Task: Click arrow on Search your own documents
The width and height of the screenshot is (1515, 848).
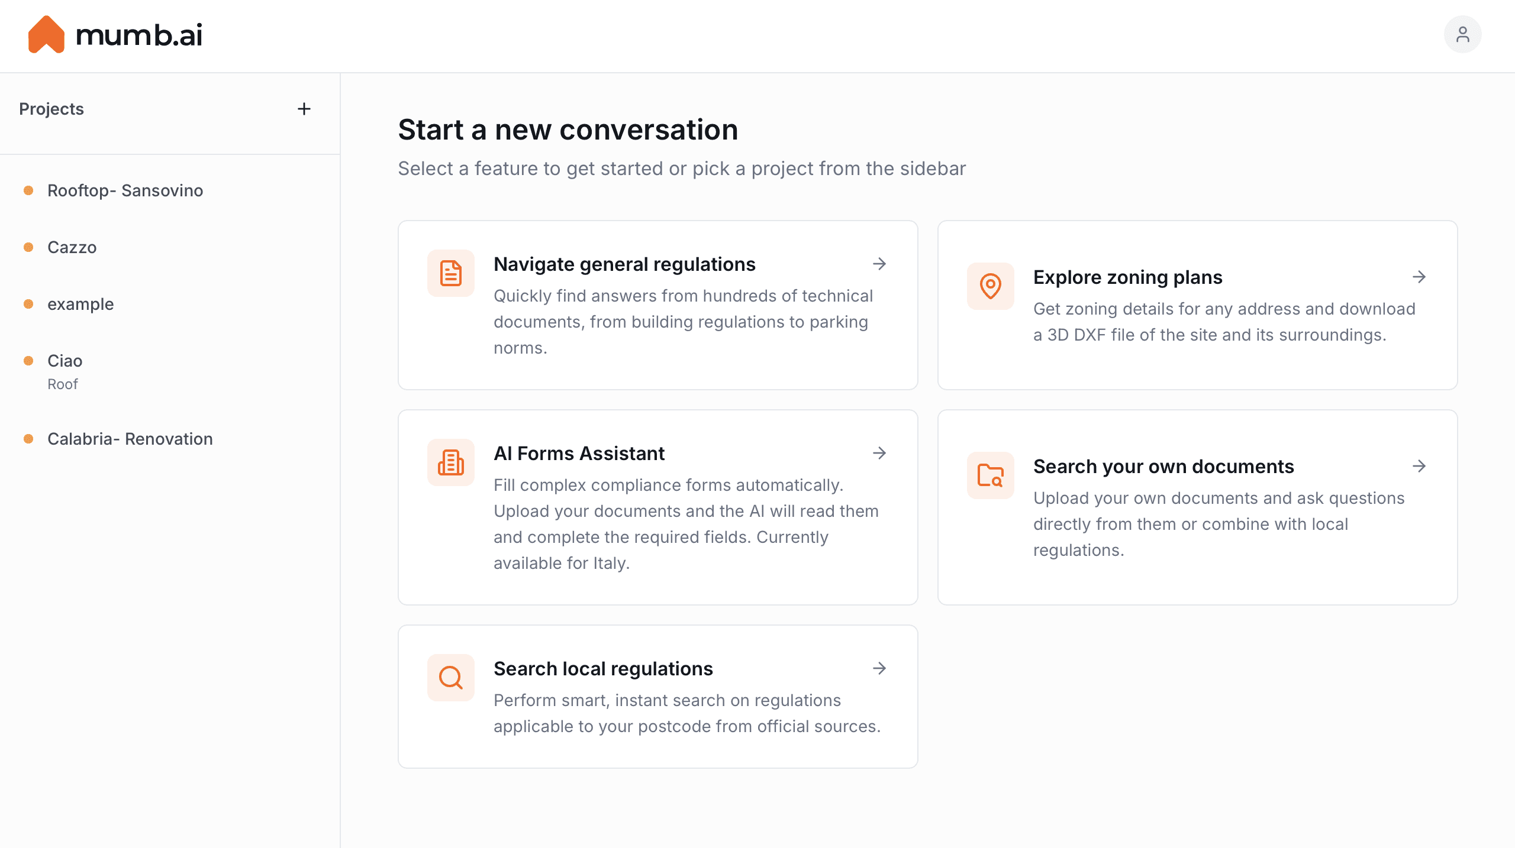Action: pyautogui.click(x=1419, y=466)
